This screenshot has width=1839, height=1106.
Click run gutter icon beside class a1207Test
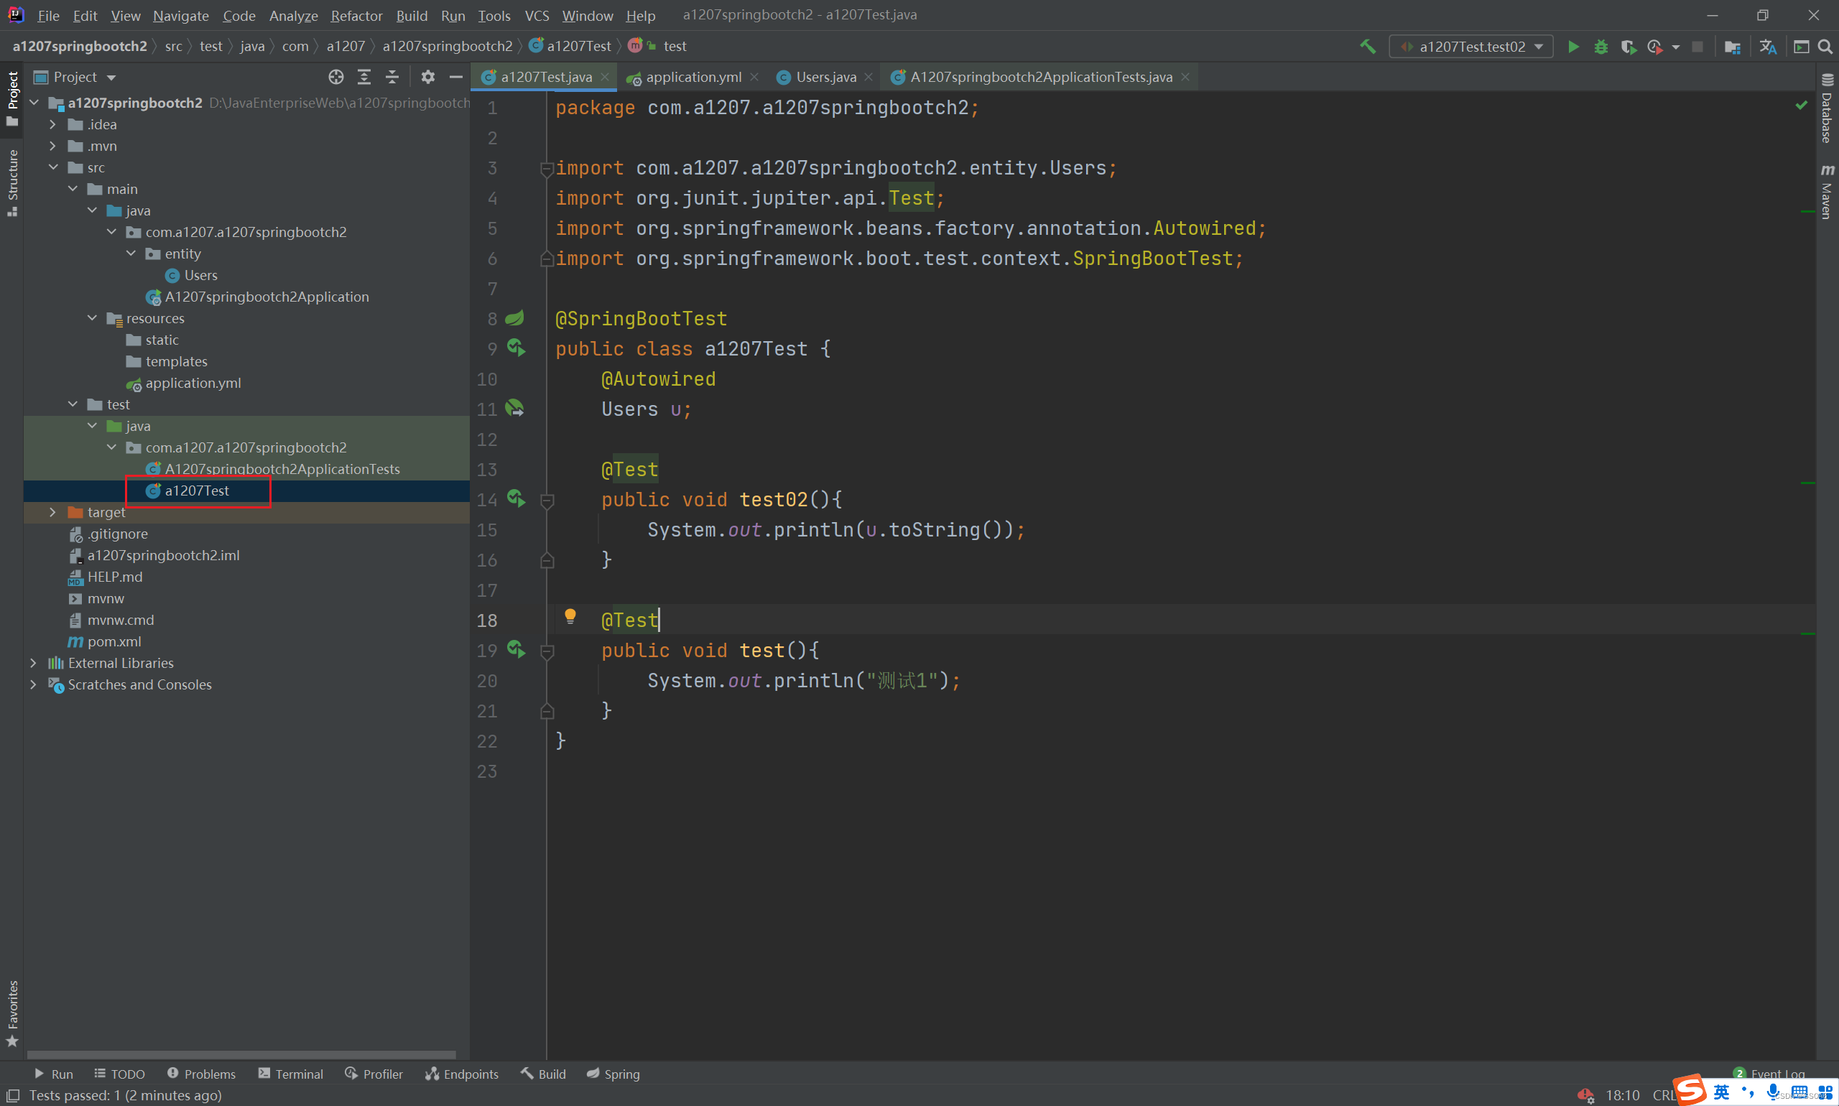point(516,348)
